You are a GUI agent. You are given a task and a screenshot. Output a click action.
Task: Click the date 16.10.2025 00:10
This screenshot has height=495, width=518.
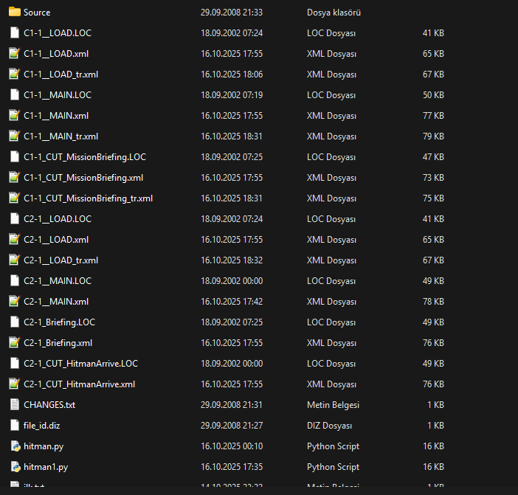[232, 446]
